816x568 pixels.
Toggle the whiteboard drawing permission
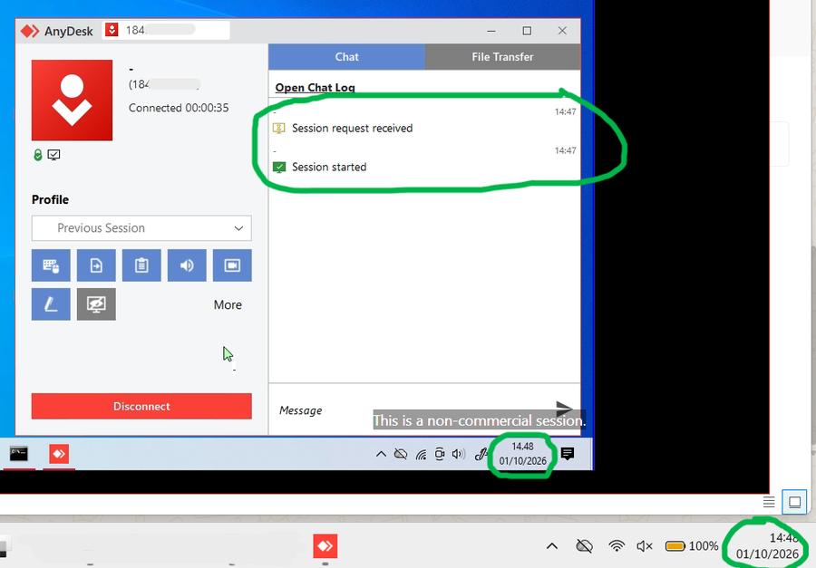[51, 304]
